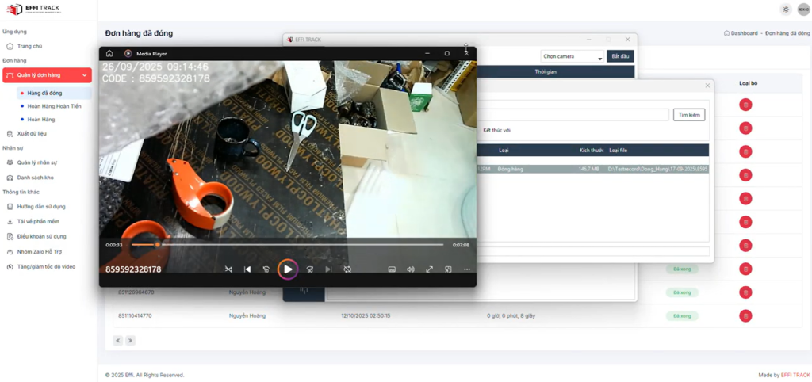Open the more options ellipsis in Media Player
The height and width of the screenshot is (382, 812).
[x=466, y=269]
